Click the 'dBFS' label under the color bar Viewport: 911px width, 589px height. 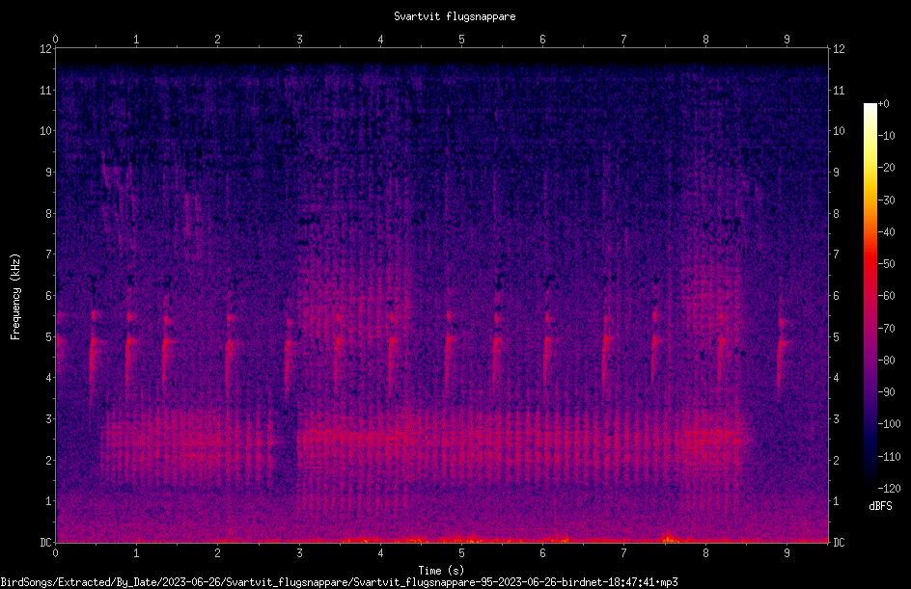tap(880, 506)
